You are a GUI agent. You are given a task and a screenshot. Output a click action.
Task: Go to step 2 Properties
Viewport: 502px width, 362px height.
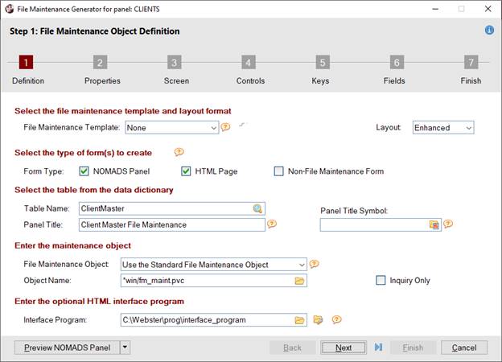point(100,63)
